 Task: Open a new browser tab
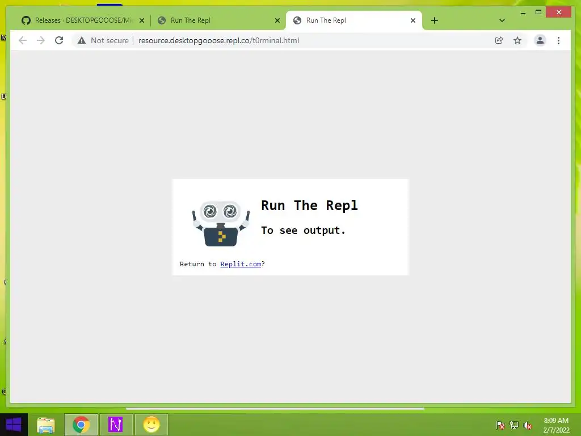click(x=435, y=20)
